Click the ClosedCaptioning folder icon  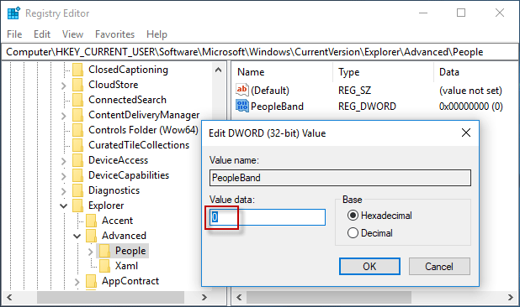point(78,70)
